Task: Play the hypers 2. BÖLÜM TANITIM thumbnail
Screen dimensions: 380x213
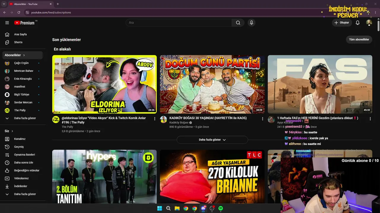Action: tap(104, 177)
